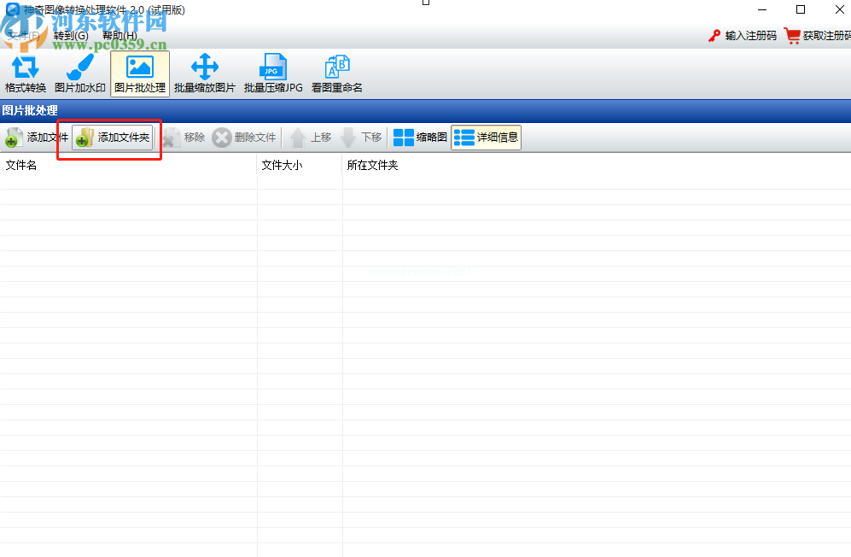Open the 格式转换 format conversion tool
Screen dimensions: 851x557
(26, 73)
